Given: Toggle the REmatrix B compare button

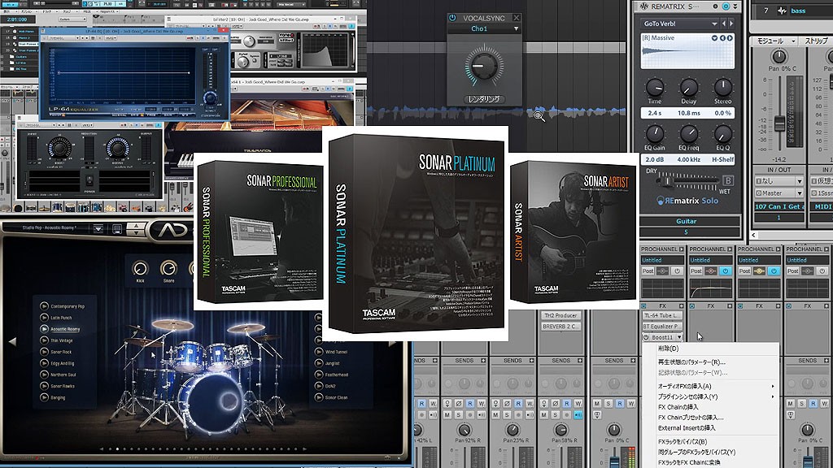Looking at the screenshot, I should point(728,181).
